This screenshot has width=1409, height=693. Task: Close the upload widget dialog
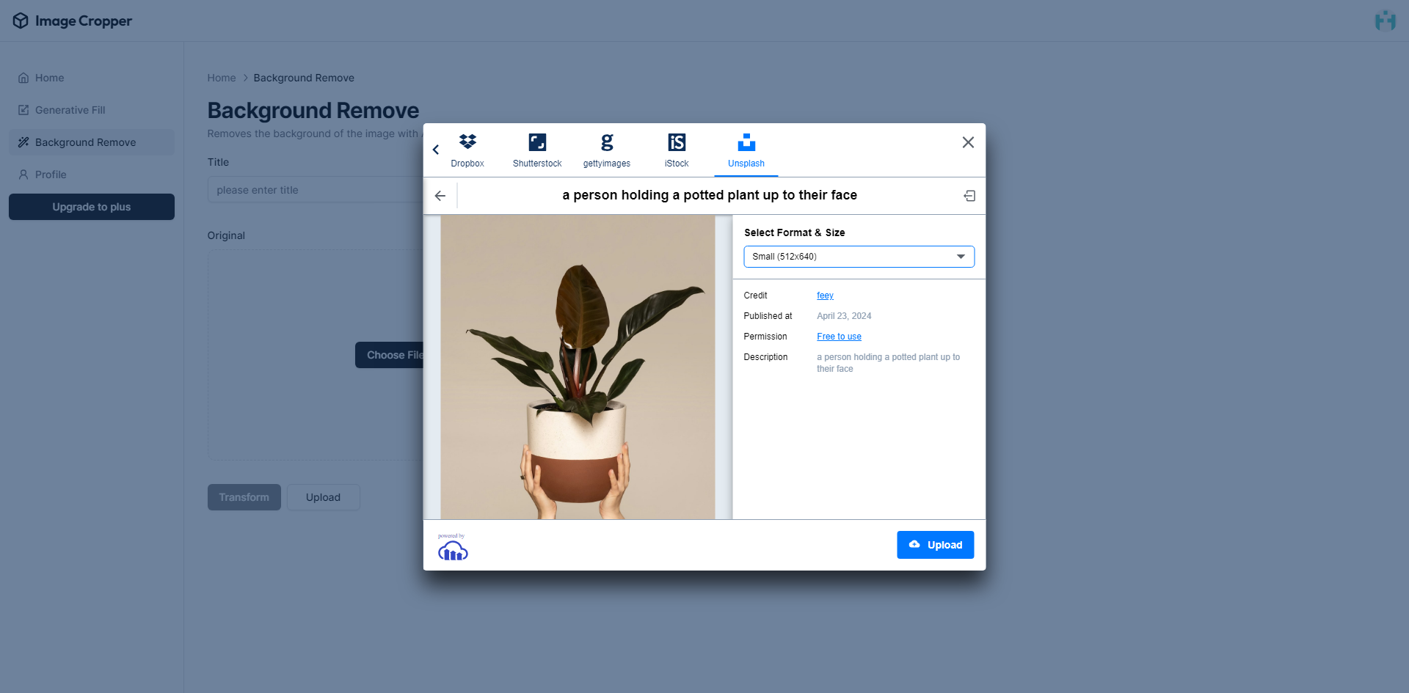pos(968,142)
